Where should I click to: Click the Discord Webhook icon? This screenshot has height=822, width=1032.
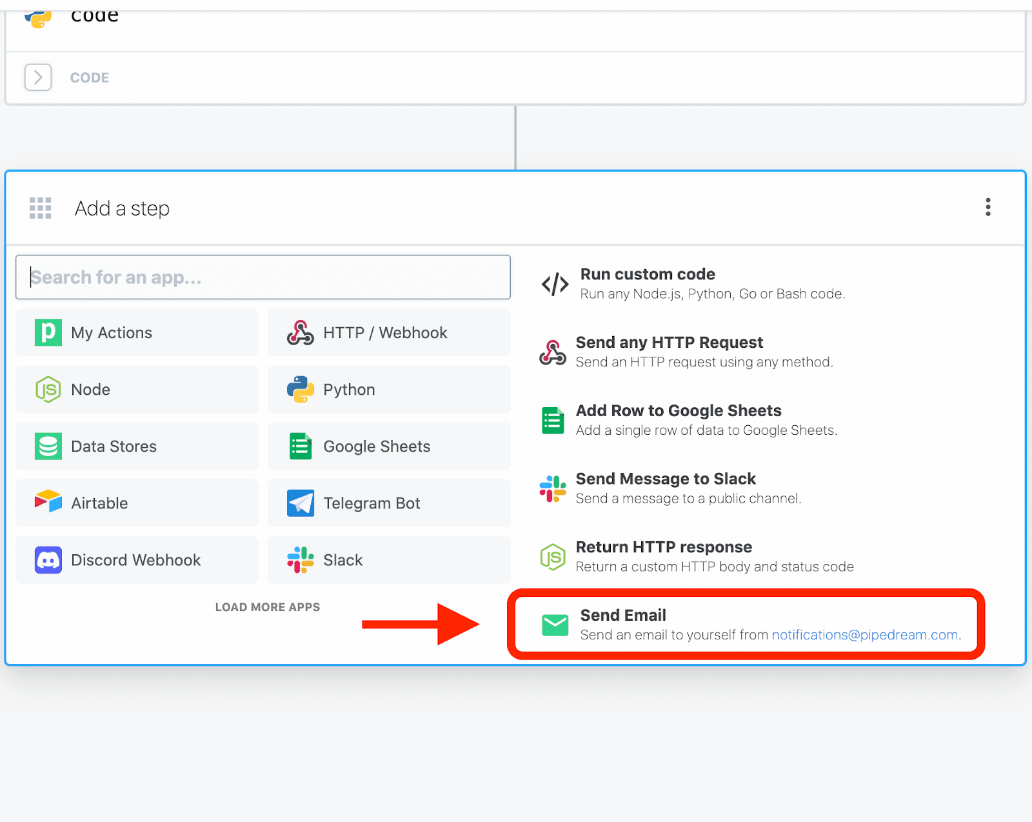click(48, 560)
